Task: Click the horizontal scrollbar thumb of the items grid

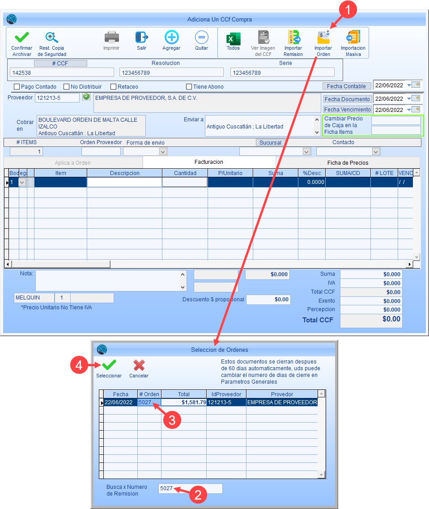Action: (x=61, y=264)
